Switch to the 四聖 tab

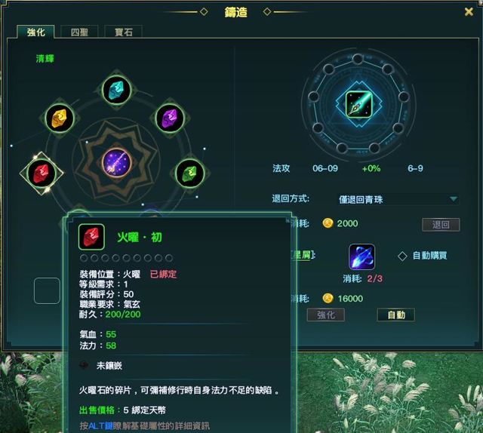pyautogui.click(x=79, y=32)
